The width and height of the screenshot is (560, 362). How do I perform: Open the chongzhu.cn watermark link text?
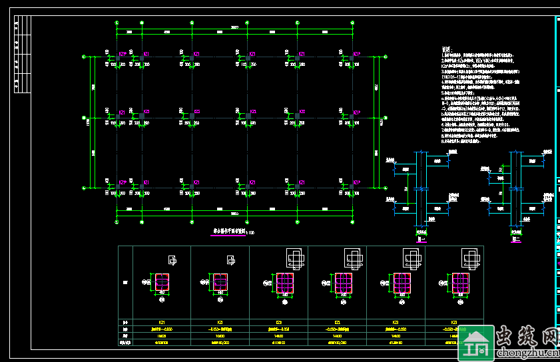tap(526, 353)
